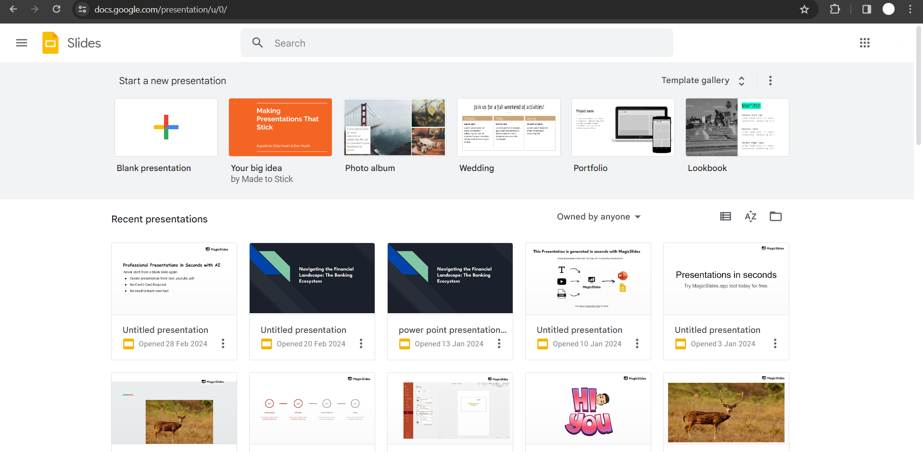923x452 pixels.
Task: Click the Portfolio template label
Action: (591, 168)
